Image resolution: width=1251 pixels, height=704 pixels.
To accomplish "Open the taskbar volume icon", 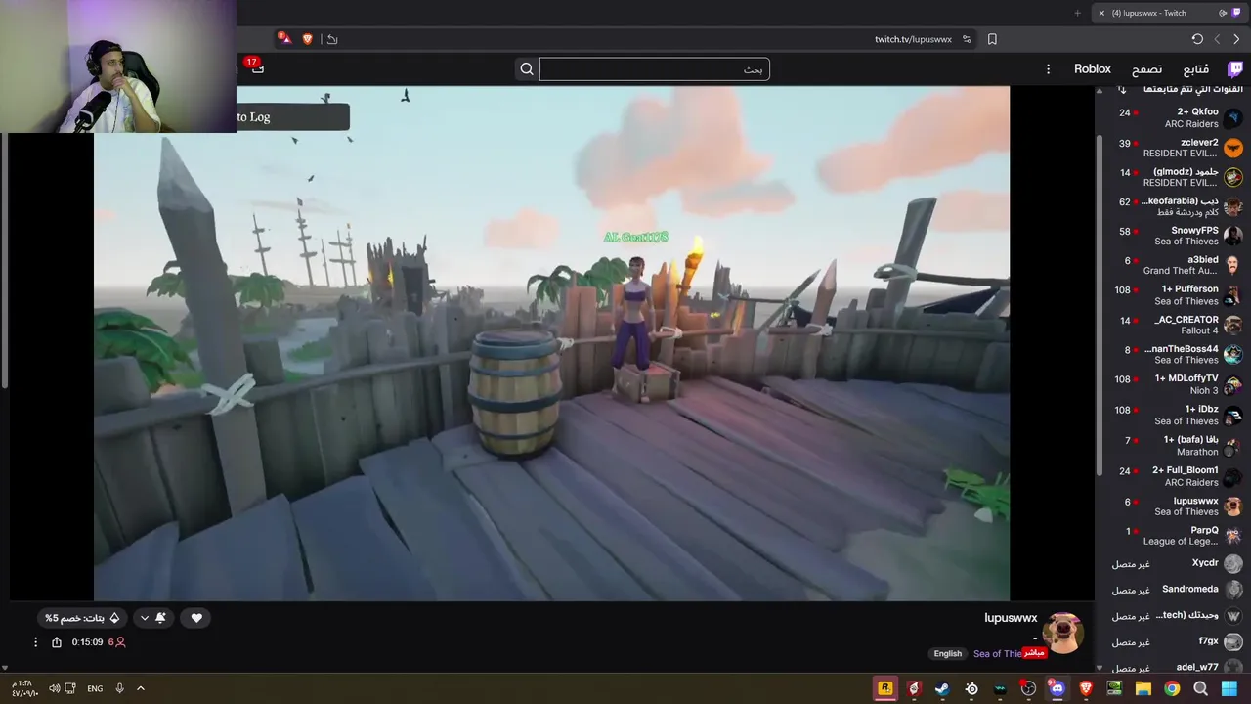I will pyautogui.click(x=55, y=688).
